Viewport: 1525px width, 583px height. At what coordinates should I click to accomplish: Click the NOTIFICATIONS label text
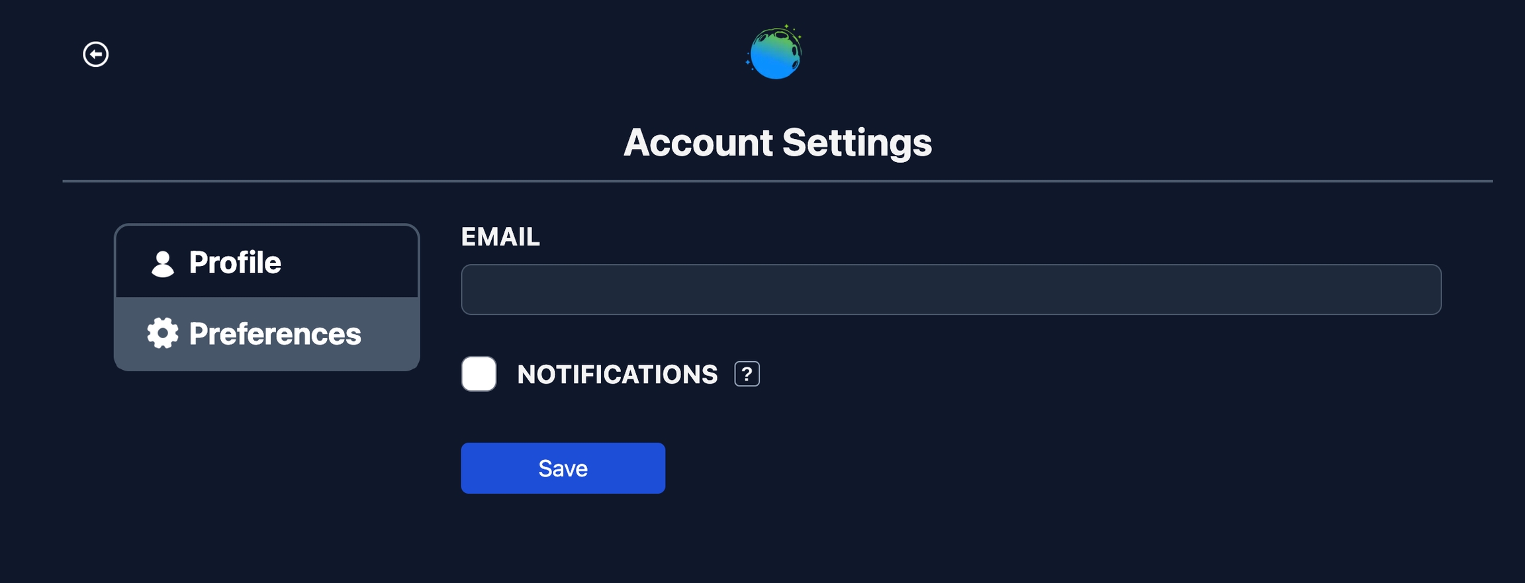coord(617,375)
